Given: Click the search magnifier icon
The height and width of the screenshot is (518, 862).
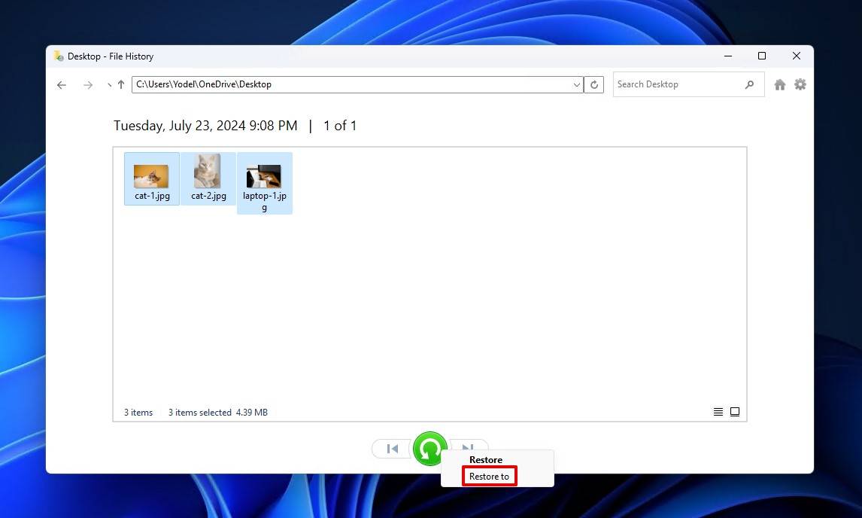Looking at the screenshot, I should pos(749,85).
